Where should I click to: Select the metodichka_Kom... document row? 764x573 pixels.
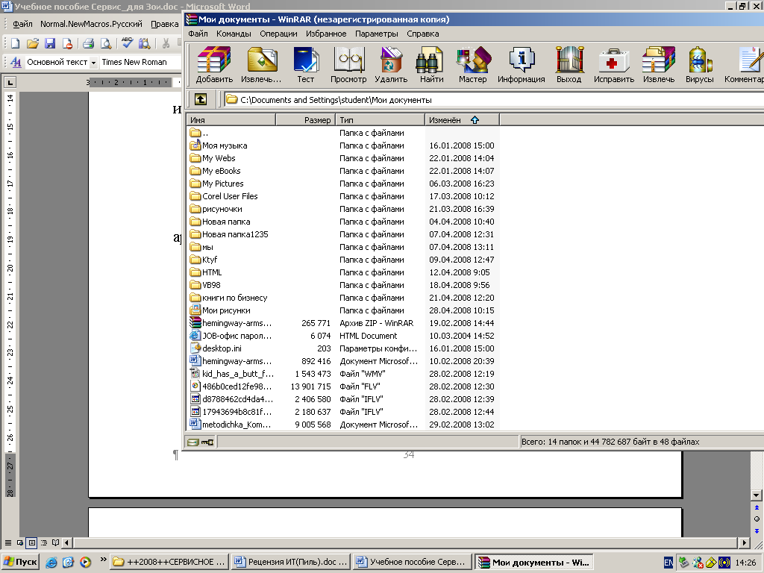click(x=342, y=424)
